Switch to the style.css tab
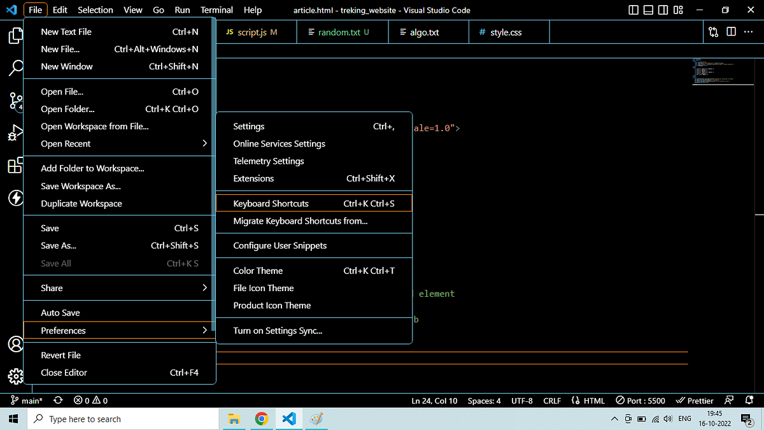This screenshot has height=430, width=764. pyautogui.click(x=508, y=31)
